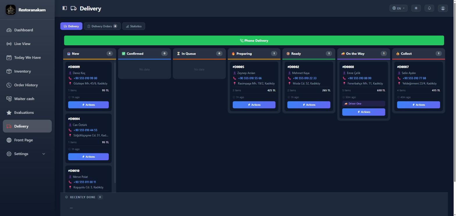Open the notifications bell
Screen dimensions: 456x216
[x=429, y=8]
